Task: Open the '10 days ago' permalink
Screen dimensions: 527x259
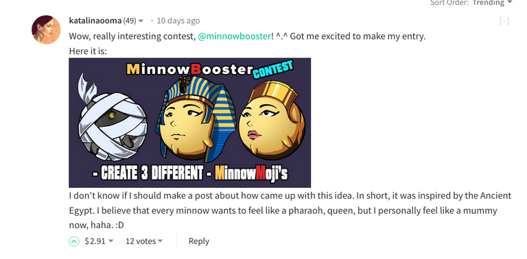Action: point(178,21)
